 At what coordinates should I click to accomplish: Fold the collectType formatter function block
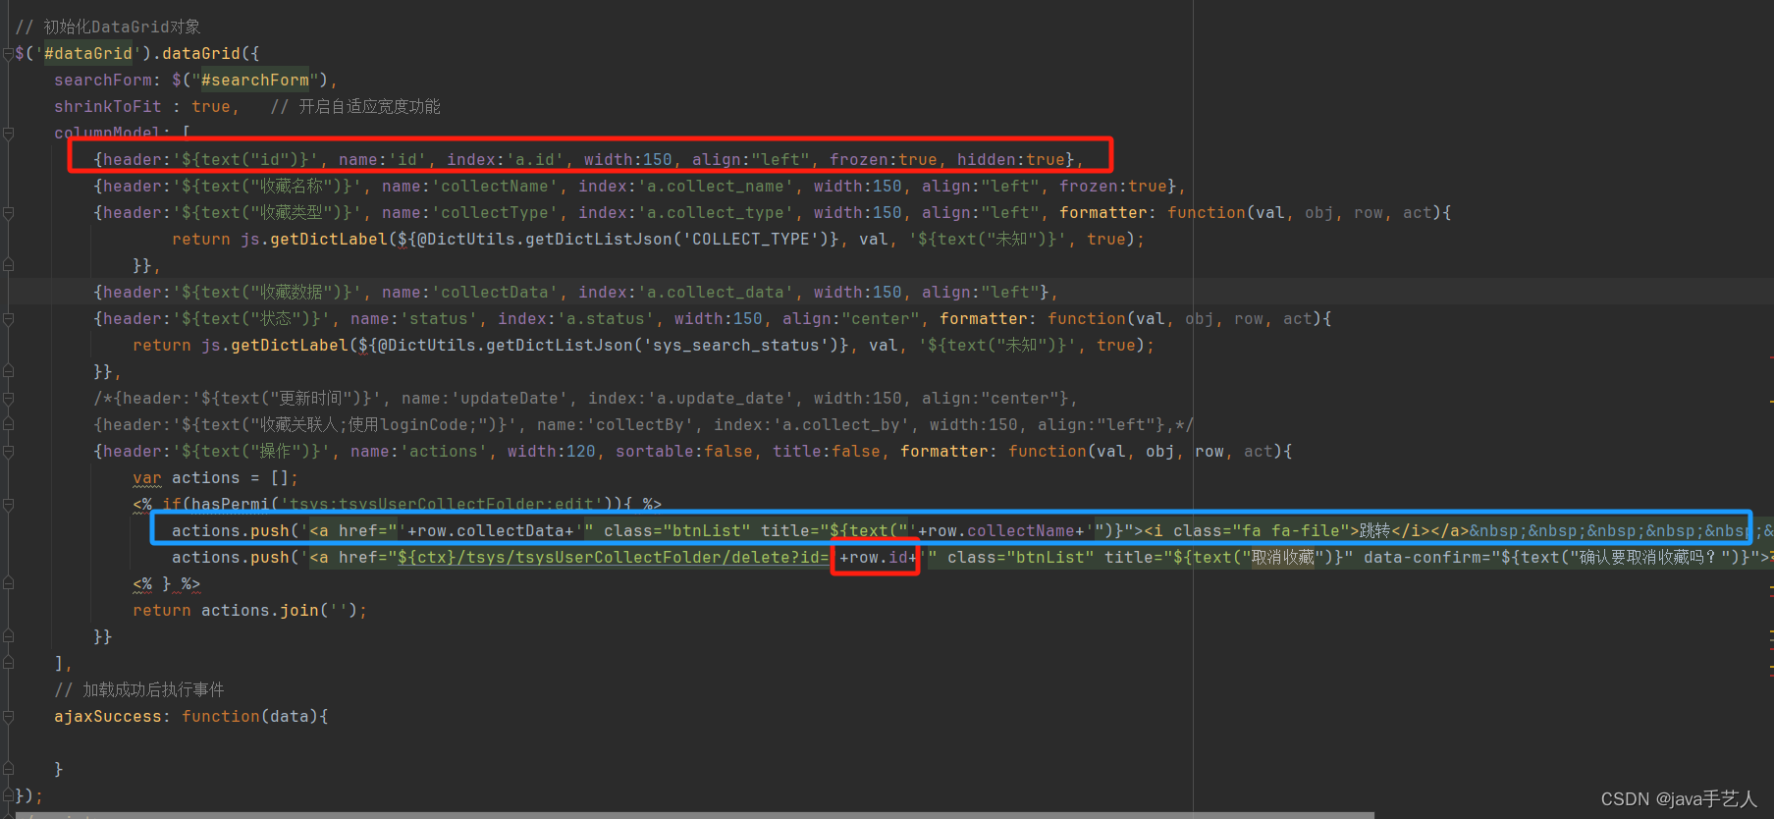tap(8, 213)
